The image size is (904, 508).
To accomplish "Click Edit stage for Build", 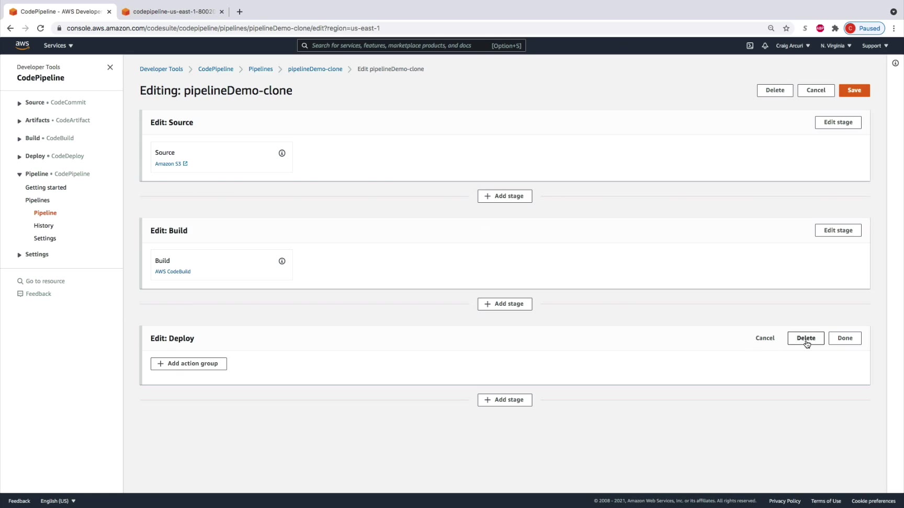I will (838, 230).
